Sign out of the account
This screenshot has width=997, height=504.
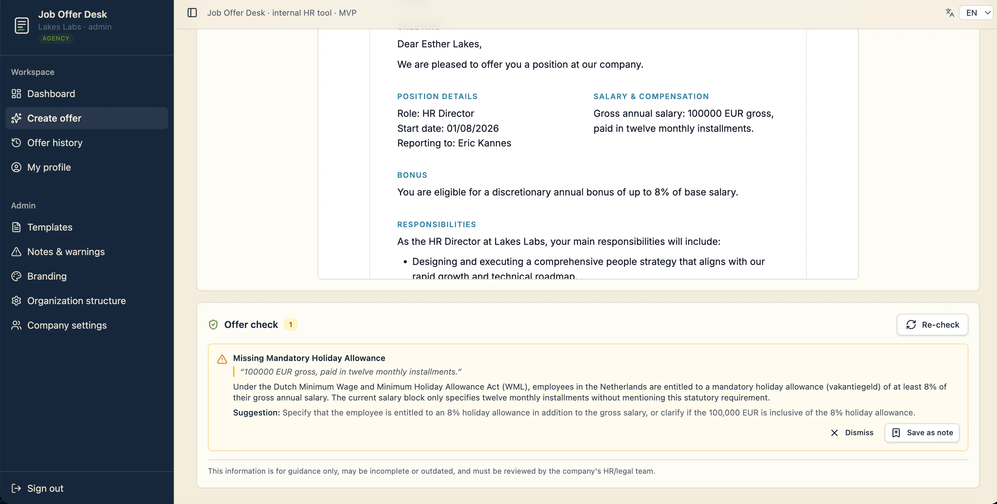[87, 488]
